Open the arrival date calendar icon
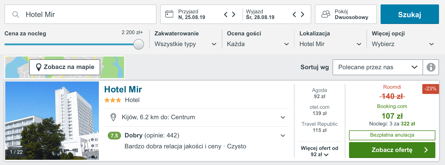 click(169, 14)
